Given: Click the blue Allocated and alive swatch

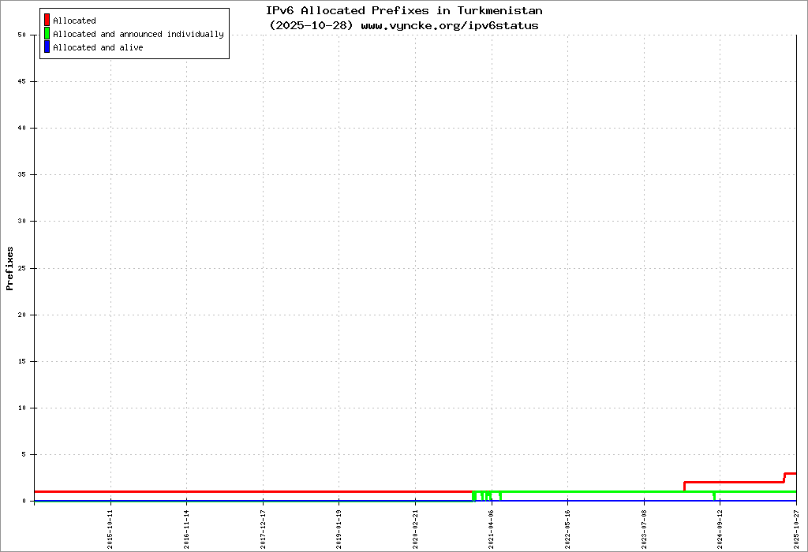Looking at the screenshot, I should (x=47, y=47).
